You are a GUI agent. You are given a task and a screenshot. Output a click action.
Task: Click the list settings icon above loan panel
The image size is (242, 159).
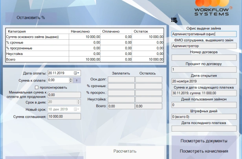pos(174,20)
